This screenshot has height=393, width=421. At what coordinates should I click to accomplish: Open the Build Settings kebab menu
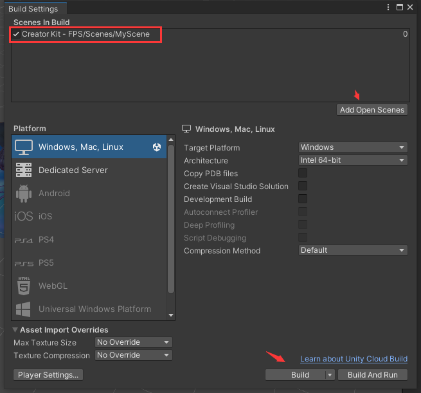pos(388,7)
